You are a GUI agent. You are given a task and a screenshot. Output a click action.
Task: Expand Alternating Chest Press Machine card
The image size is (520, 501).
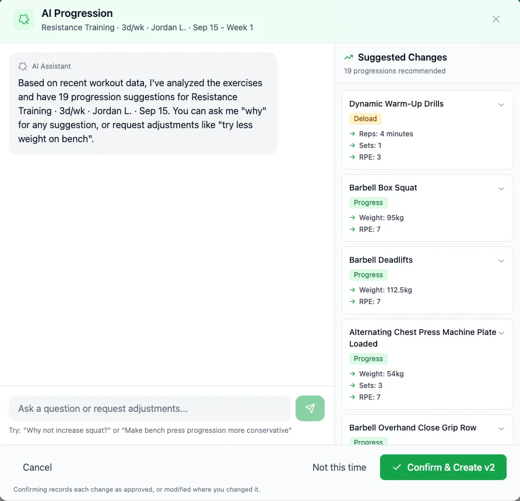tap(501, 333)
